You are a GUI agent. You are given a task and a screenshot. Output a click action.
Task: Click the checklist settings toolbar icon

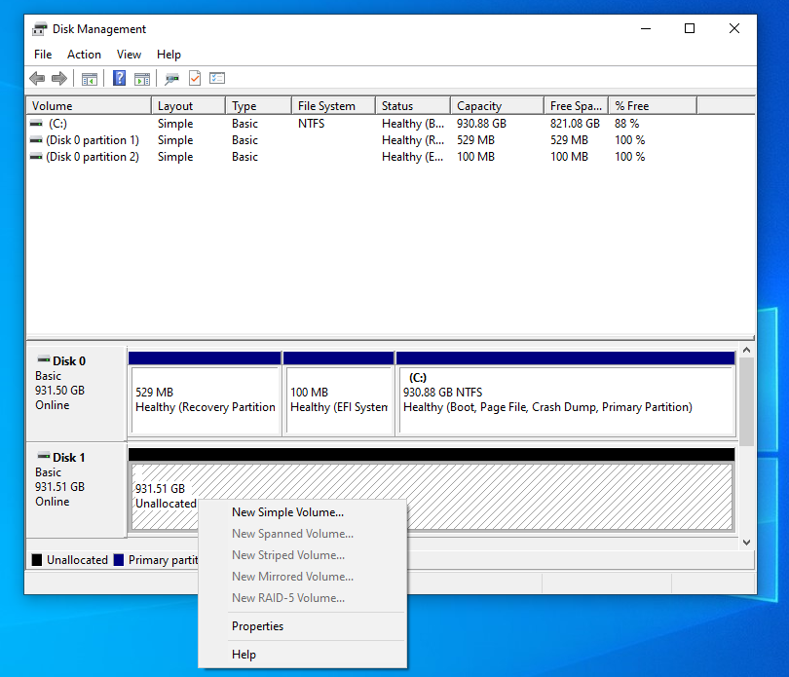pos(217,78)
